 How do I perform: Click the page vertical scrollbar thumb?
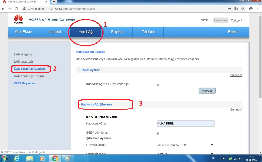click(260, 57)
